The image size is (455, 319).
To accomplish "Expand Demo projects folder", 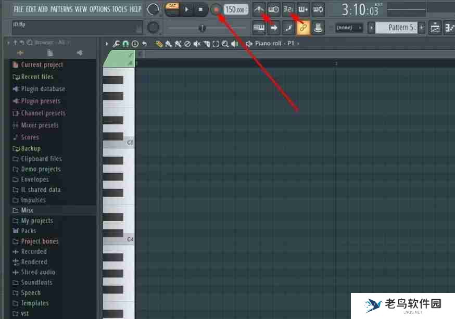I will 37,169.
